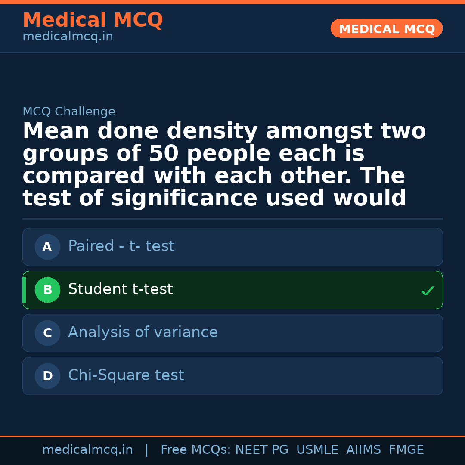Image resolution: width=465 pixels, height=465 pixels.
Task: Click the Medical MCQ logo heading
Action: click(x=93, y=20)
